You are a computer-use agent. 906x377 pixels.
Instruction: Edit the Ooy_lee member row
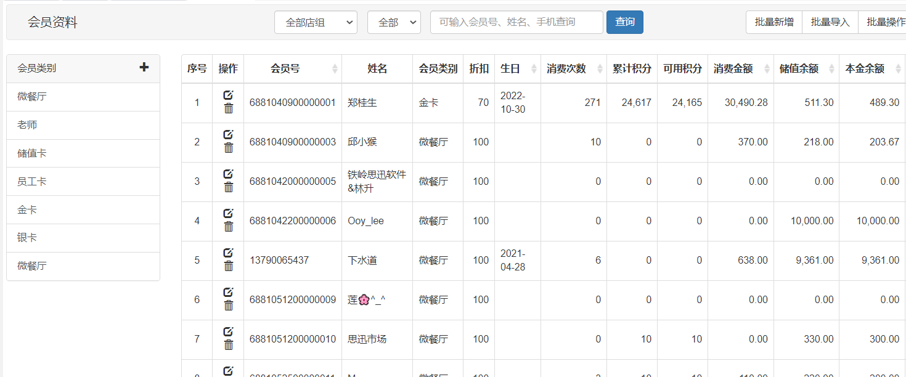pyautogui.click(x=228, y=213)
